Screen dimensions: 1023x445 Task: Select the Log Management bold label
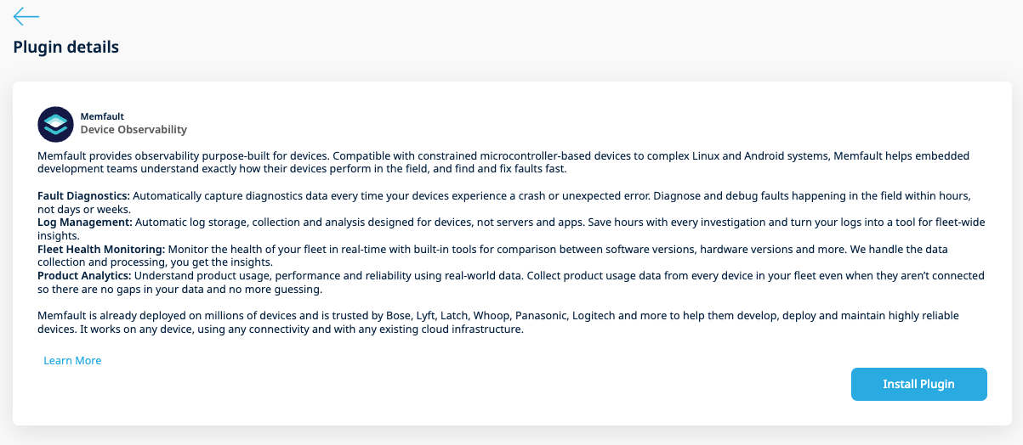[83, 222]
